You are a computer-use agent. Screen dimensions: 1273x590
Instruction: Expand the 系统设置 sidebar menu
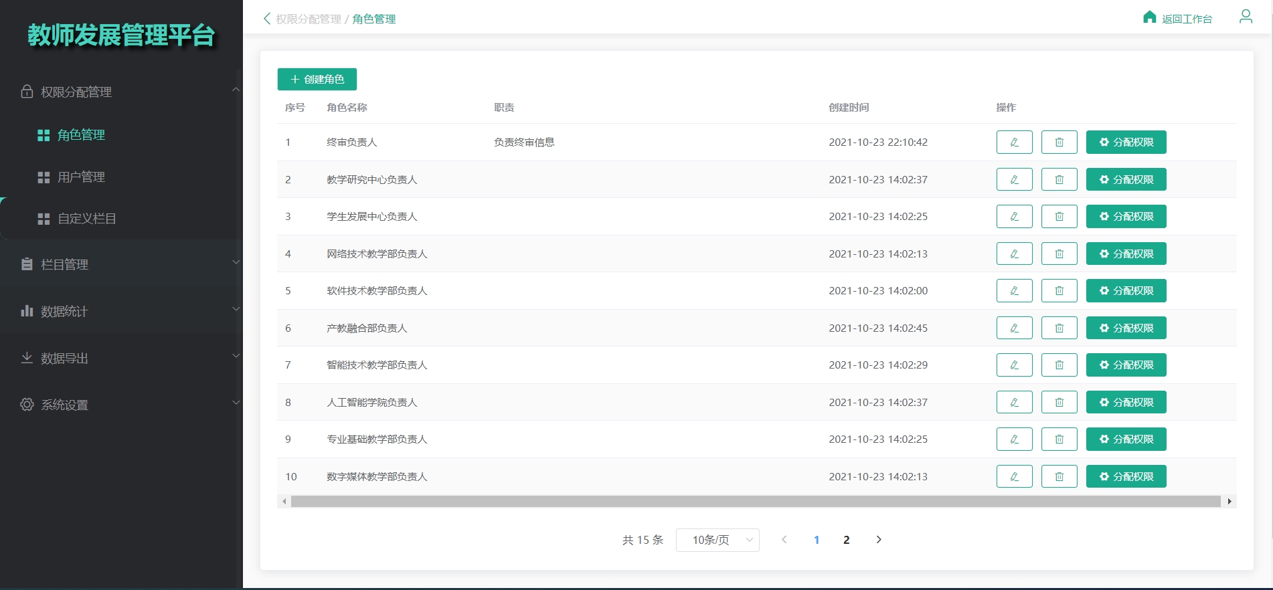click(x=236, y=403)
